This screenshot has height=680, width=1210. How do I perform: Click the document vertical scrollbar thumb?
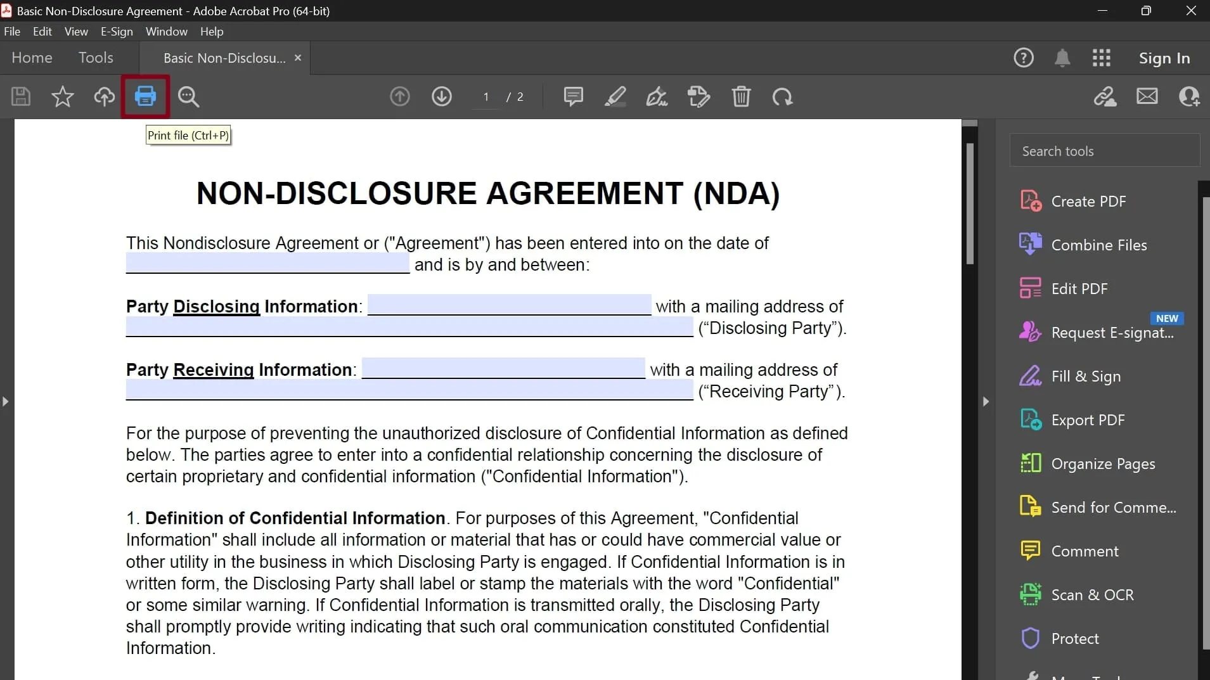pos(970,203)
